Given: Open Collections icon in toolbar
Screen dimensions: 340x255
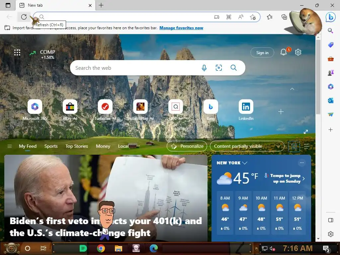Looking at the screenshot, I should point(284,17).
